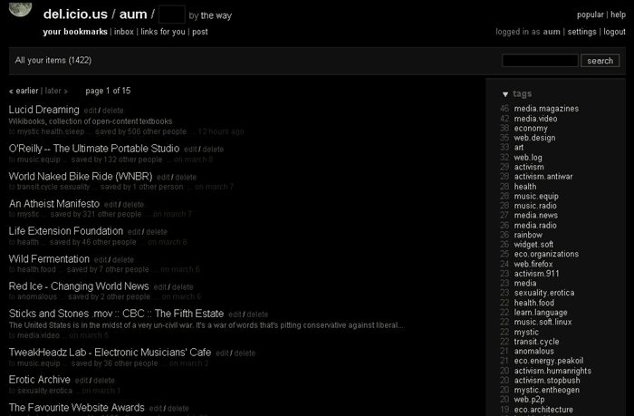See 506 other people who saved Lucid Dreaming

pyautogui.click(x=140, y=131)
